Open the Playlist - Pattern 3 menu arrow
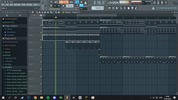 tap(81, 12)
